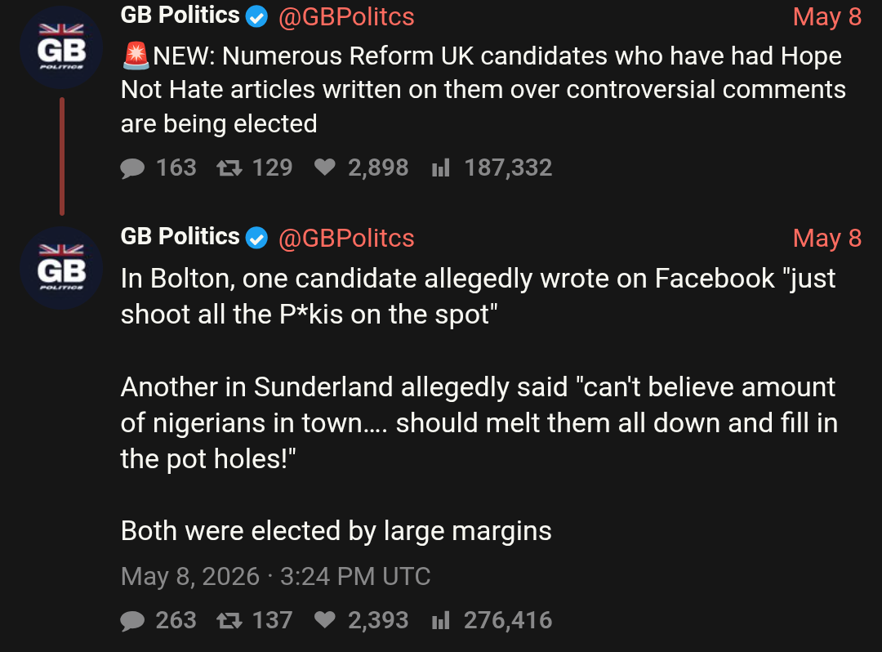Image resolution: width=882 pixels, height=652 pixels.
Task: Click the retweet icon on the first tweet
Action: click(x=229, y=168)
